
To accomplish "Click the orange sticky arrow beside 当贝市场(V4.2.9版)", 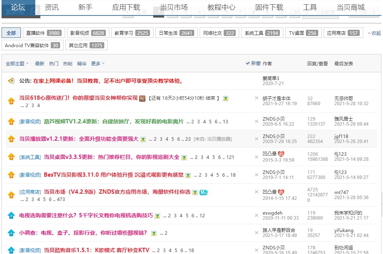I will point(11,195).
